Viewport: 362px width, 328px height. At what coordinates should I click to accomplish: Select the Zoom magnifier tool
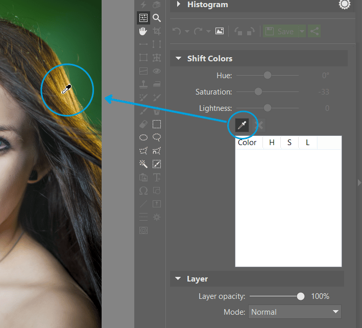coord(157,18)
